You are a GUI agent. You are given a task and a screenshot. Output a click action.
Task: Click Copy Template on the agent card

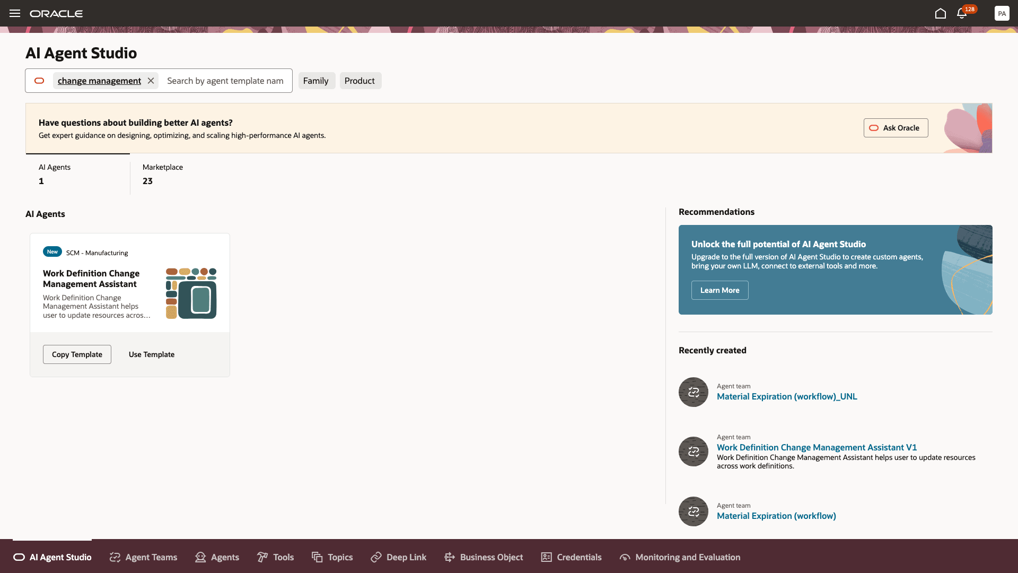77,354
